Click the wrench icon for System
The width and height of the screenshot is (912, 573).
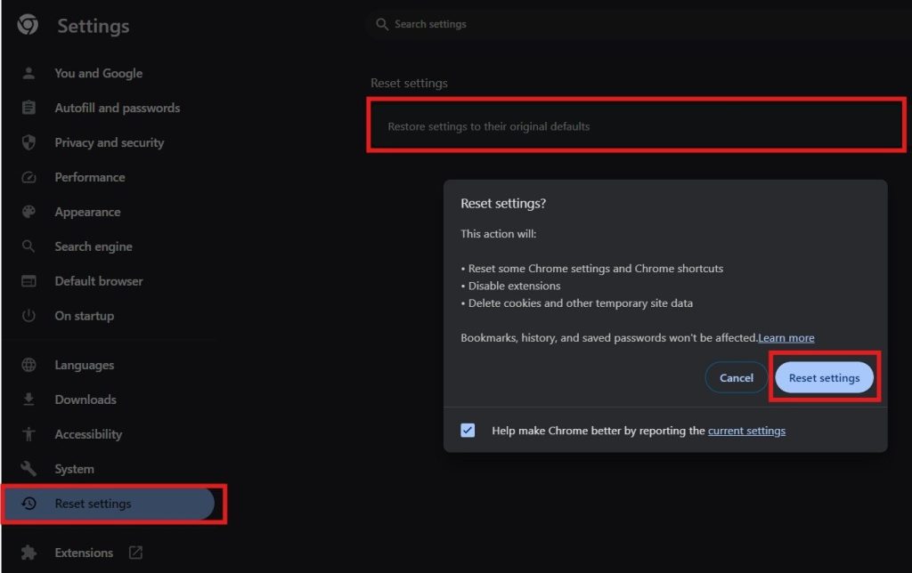pos(28,468)
